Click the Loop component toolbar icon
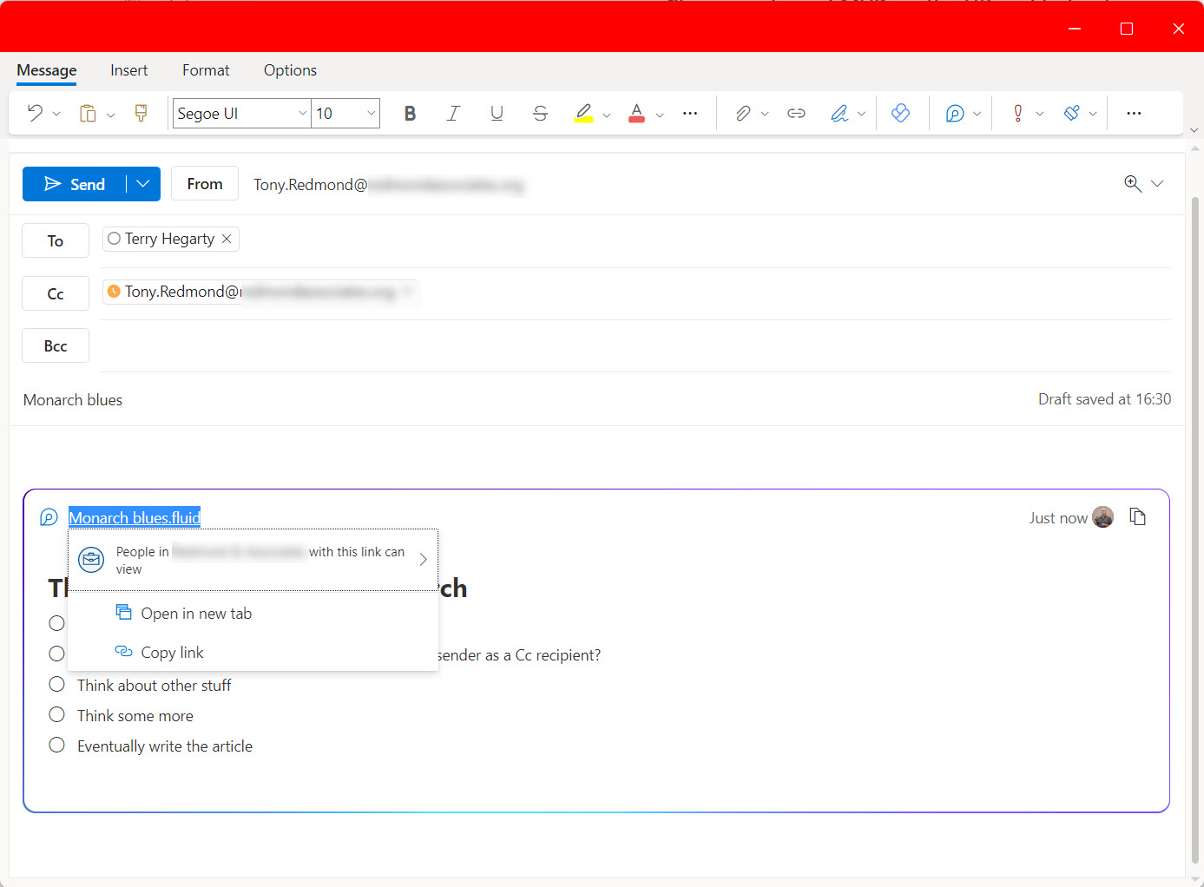The height and width of the screenshot is (887, 1204). (955, 114)
